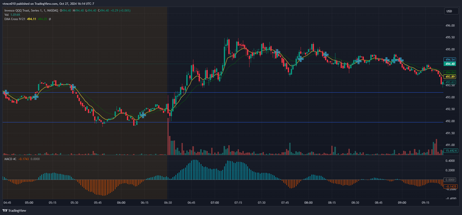Click the TradingView logo in the footer

point(14,210)
